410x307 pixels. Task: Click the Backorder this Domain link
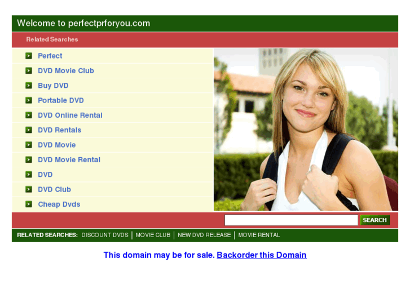point(262,255)
